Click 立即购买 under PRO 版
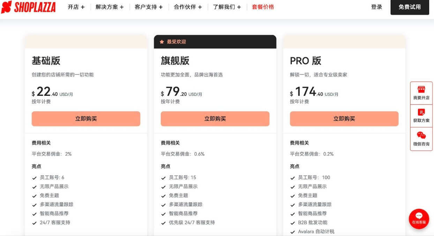 tap(344, 119)
